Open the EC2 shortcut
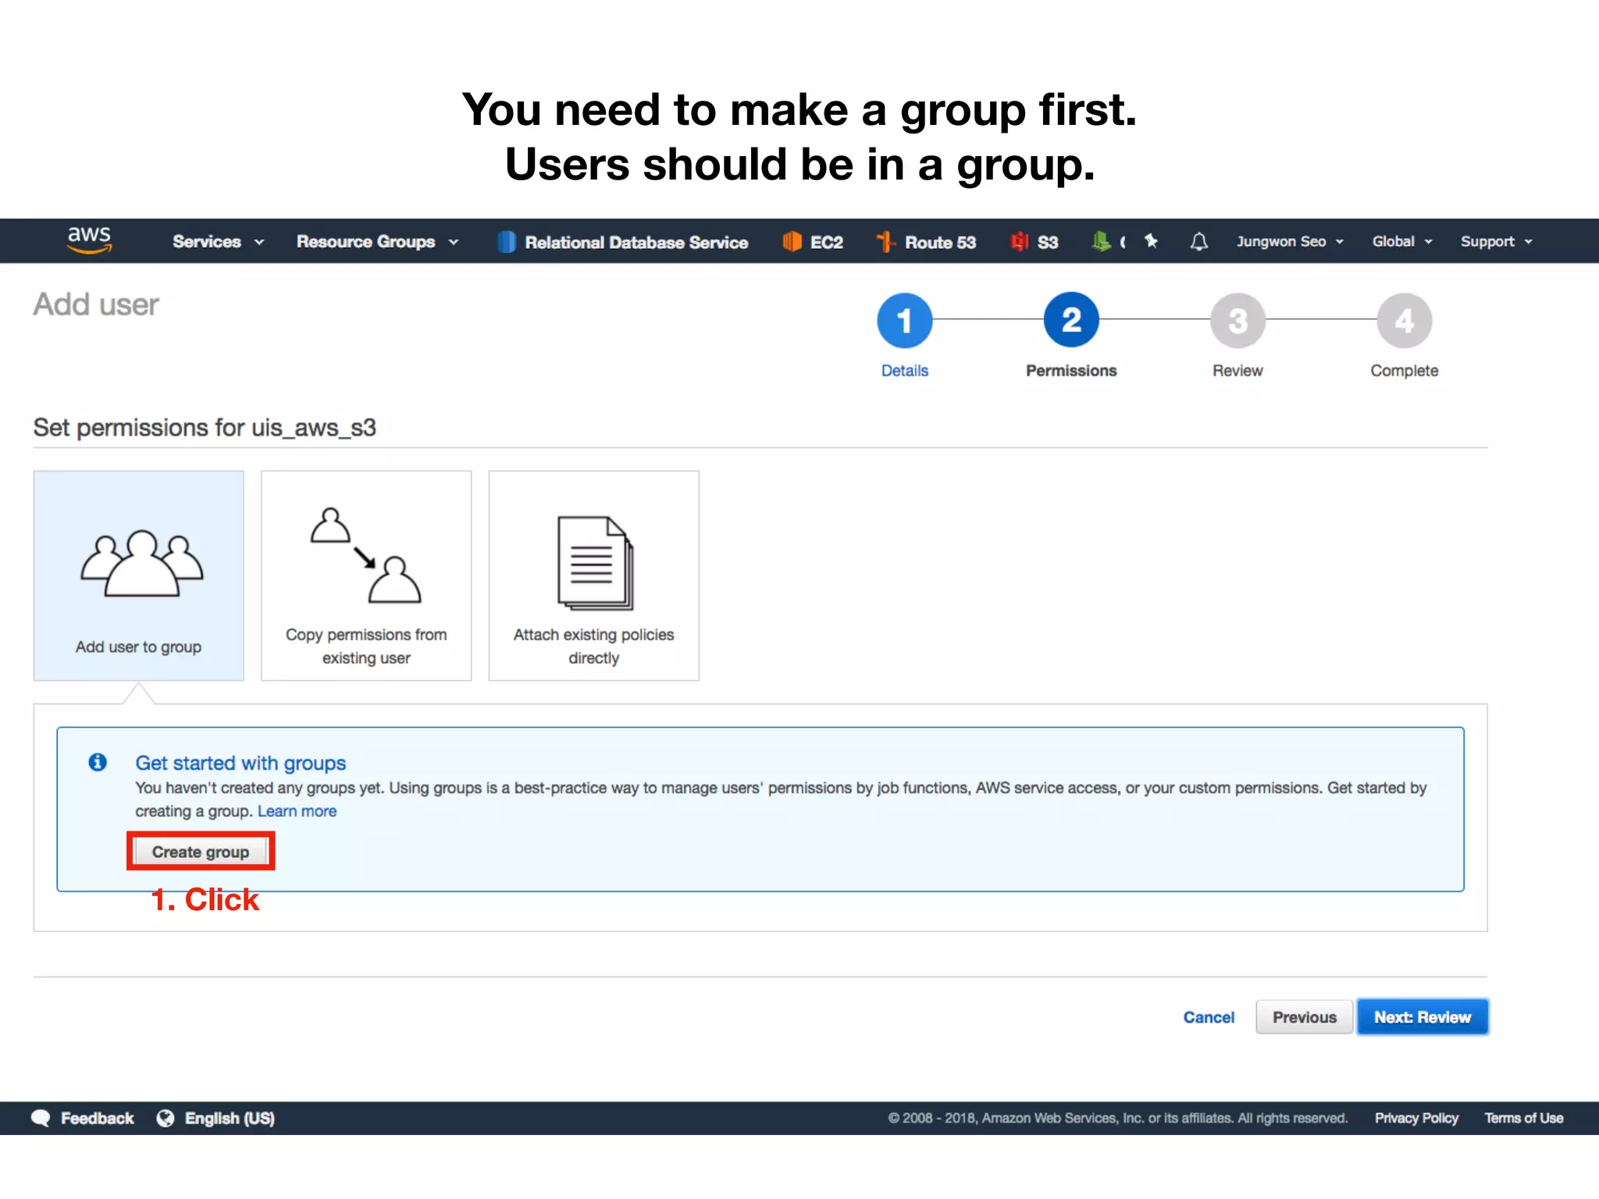Viewport: 1599px width, 1199px height. pyautogui.click(x=813, y=242)
